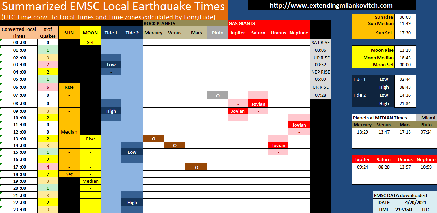This screenshot has height=213, width=437.
Task: Click the download date 4/20/2021
Action: pos(416,202)
